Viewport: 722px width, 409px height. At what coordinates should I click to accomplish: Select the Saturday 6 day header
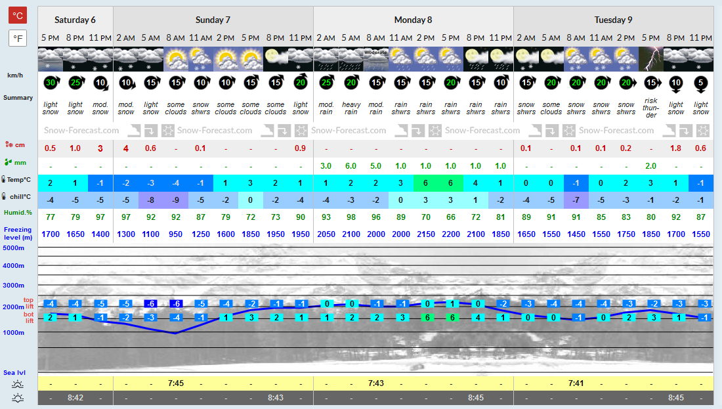tap(75, 20)
